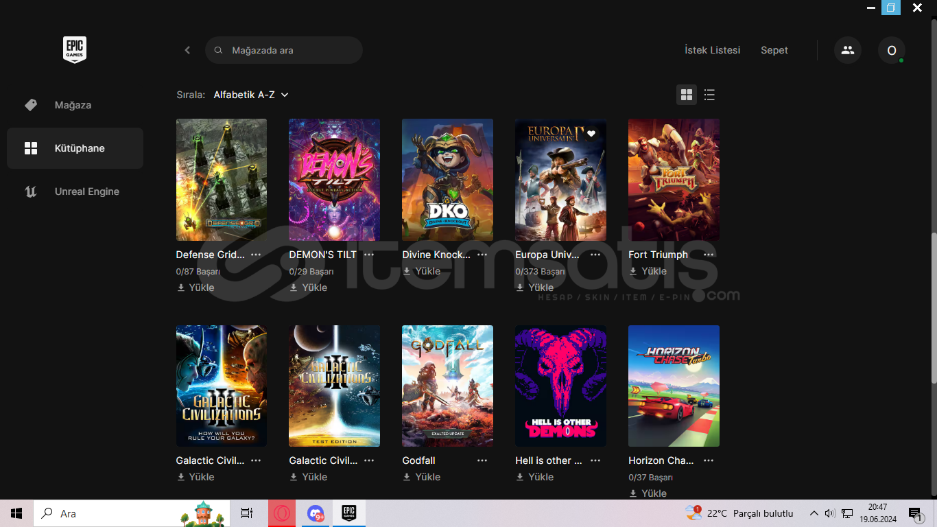The width and height of the screenshot is (937, 527).
Task: Select Kütüphane in the sidebar
Action: coord(75,148)
